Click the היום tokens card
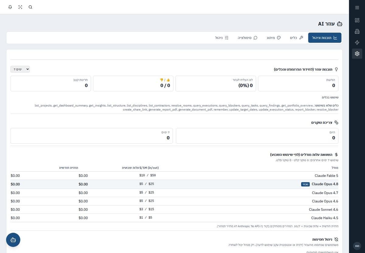This screenshot has width=365, height=253. point(257,136)
